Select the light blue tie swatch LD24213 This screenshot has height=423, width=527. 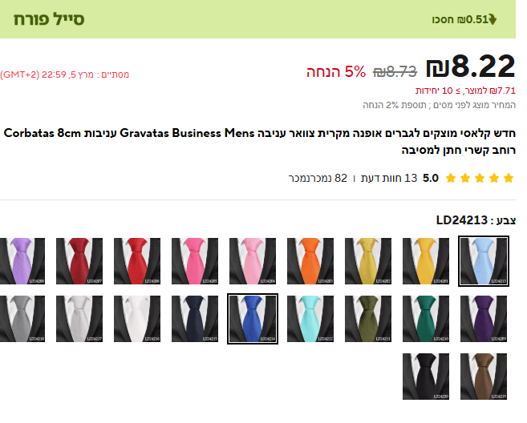coord(484,261)
